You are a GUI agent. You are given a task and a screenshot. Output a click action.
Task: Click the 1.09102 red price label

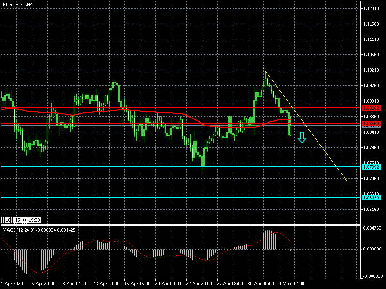point(371,108)
